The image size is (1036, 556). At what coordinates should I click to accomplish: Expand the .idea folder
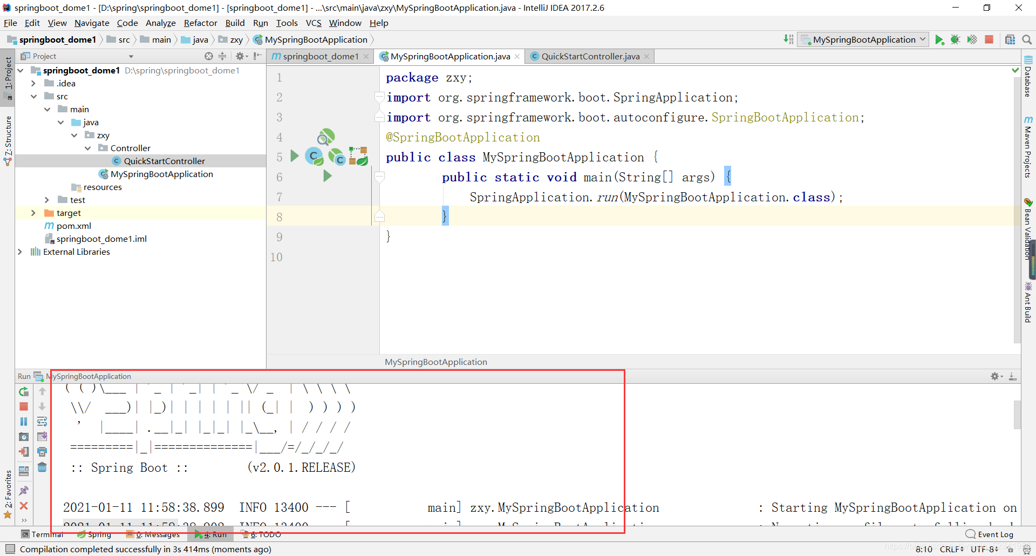click(x=33, y=83)
